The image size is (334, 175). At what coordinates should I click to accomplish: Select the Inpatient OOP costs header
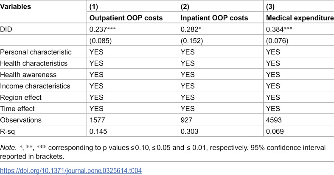[214, 18]
